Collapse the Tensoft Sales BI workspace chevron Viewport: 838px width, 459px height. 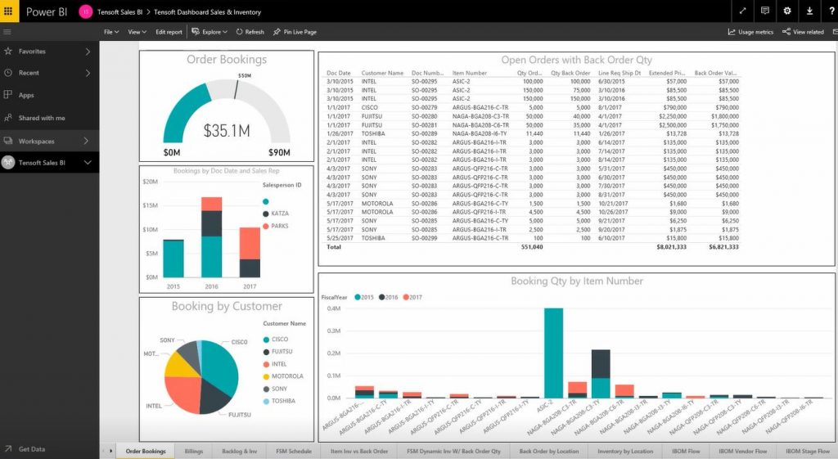click(x=88, y=163)
